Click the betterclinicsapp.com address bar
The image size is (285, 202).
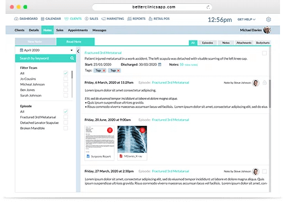(x=152, y=7)
